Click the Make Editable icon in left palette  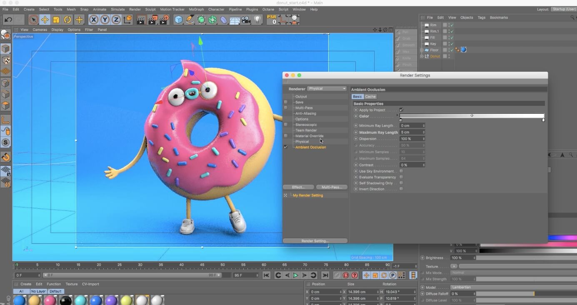pos(5,35)
